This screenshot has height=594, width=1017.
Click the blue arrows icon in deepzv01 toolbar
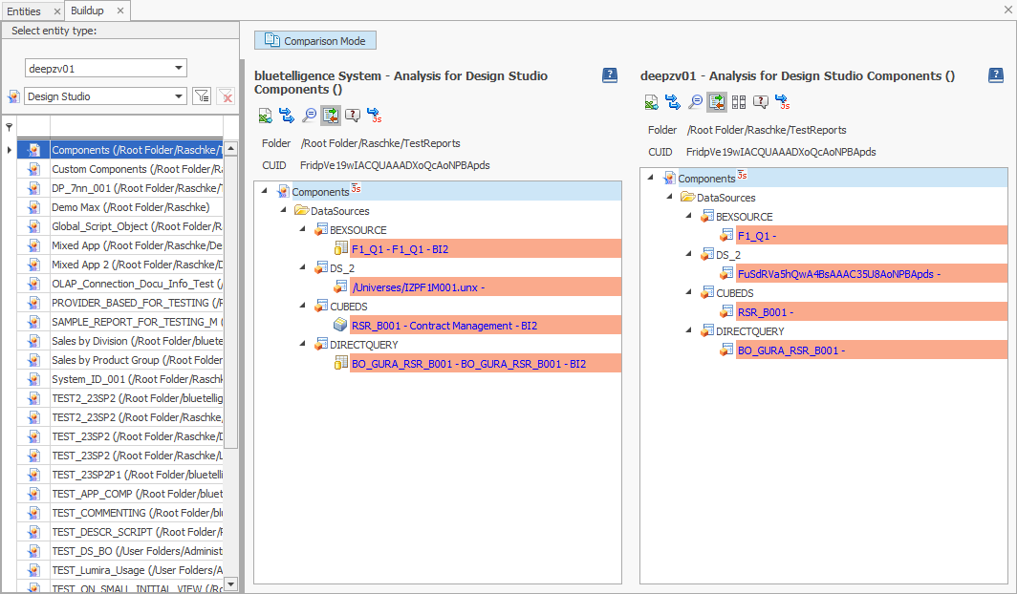(673, 102)
